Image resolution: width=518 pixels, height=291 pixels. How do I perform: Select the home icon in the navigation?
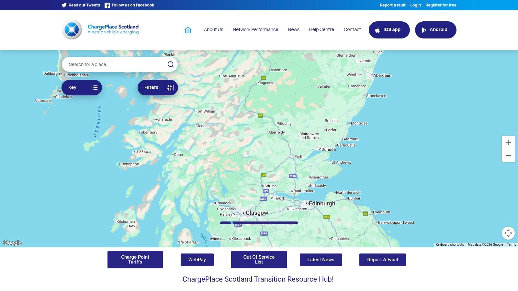pyautogui.click(x=188, y=29)
